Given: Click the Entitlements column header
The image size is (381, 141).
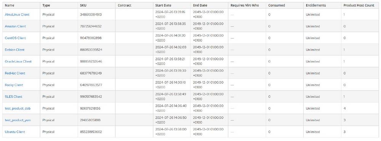Looking at the screenshot, I should 316,5.
